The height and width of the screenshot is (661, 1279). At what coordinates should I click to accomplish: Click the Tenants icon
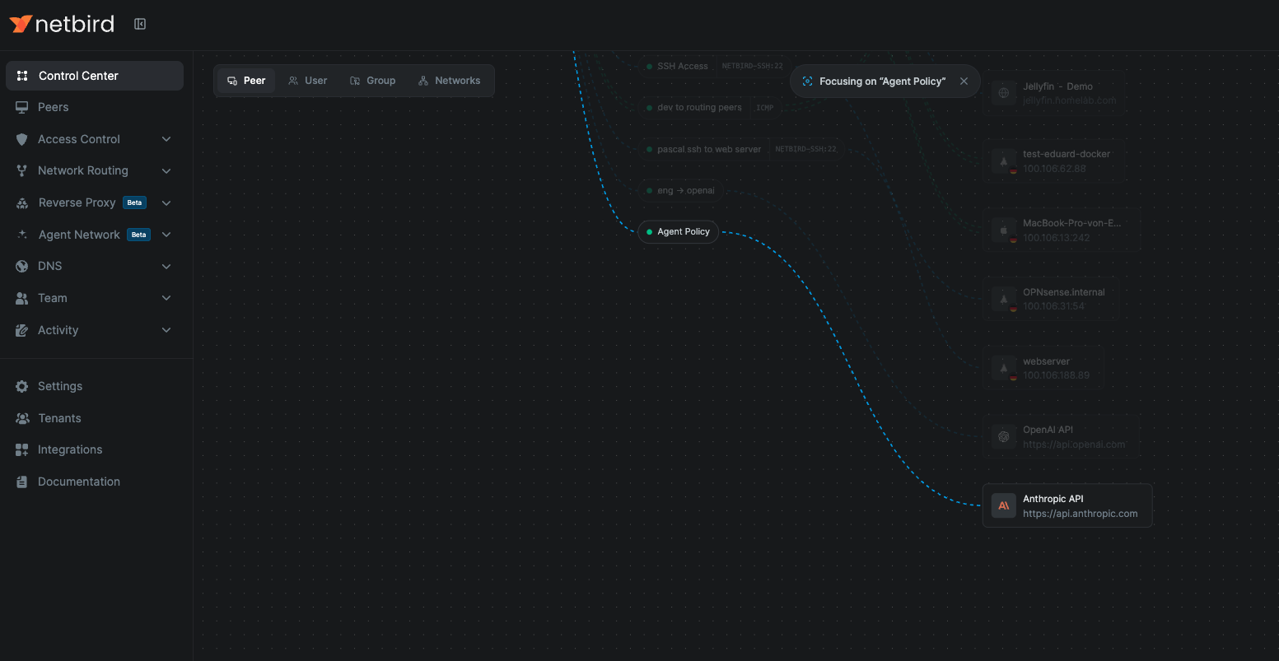(x=22, y=418)
